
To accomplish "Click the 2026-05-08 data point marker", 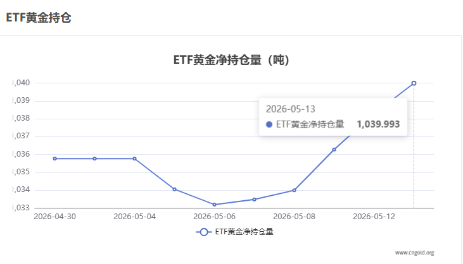I will [x=294, y=191].
